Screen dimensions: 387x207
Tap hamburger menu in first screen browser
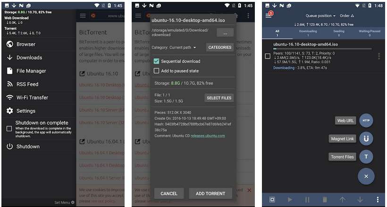tap(83, 16)
